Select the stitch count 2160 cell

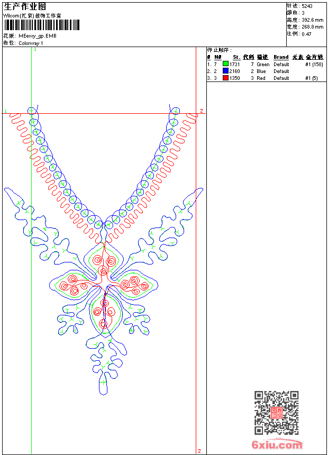[x=234, y=71]
